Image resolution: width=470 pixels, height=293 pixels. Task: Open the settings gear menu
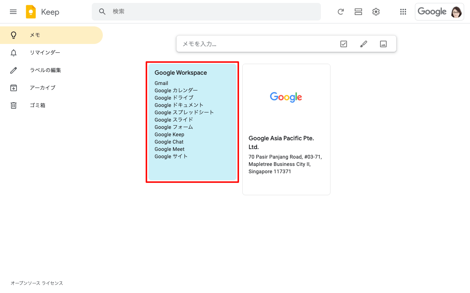pos(376,12)
